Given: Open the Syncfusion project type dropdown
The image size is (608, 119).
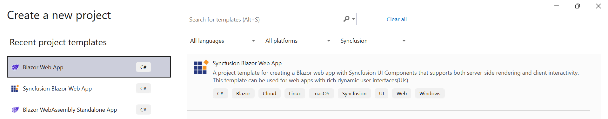Looking at the screenshot, I should [373, 41].
